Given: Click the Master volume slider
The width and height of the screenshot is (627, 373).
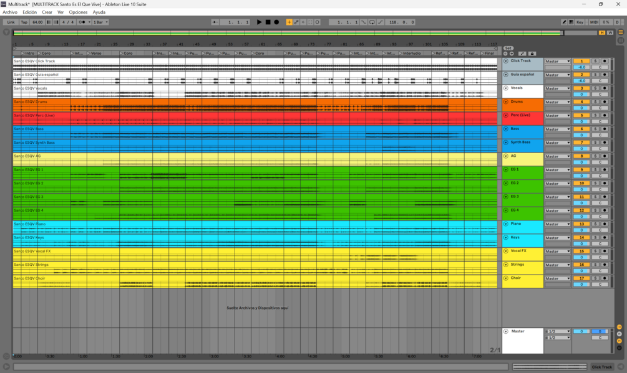Looking at the screenshot, I should coord(581,331).
